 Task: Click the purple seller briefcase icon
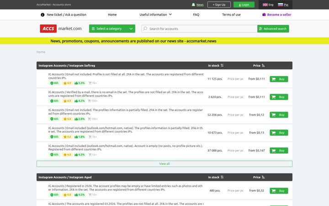(x=264, y=15)
